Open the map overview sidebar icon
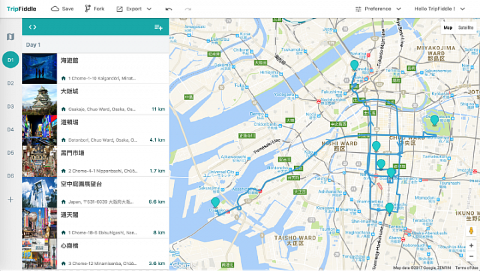 [11, 37]
